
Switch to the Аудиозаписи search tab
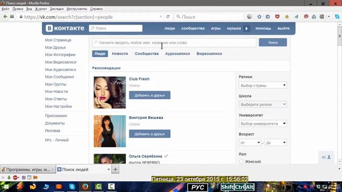click(177, 53)
